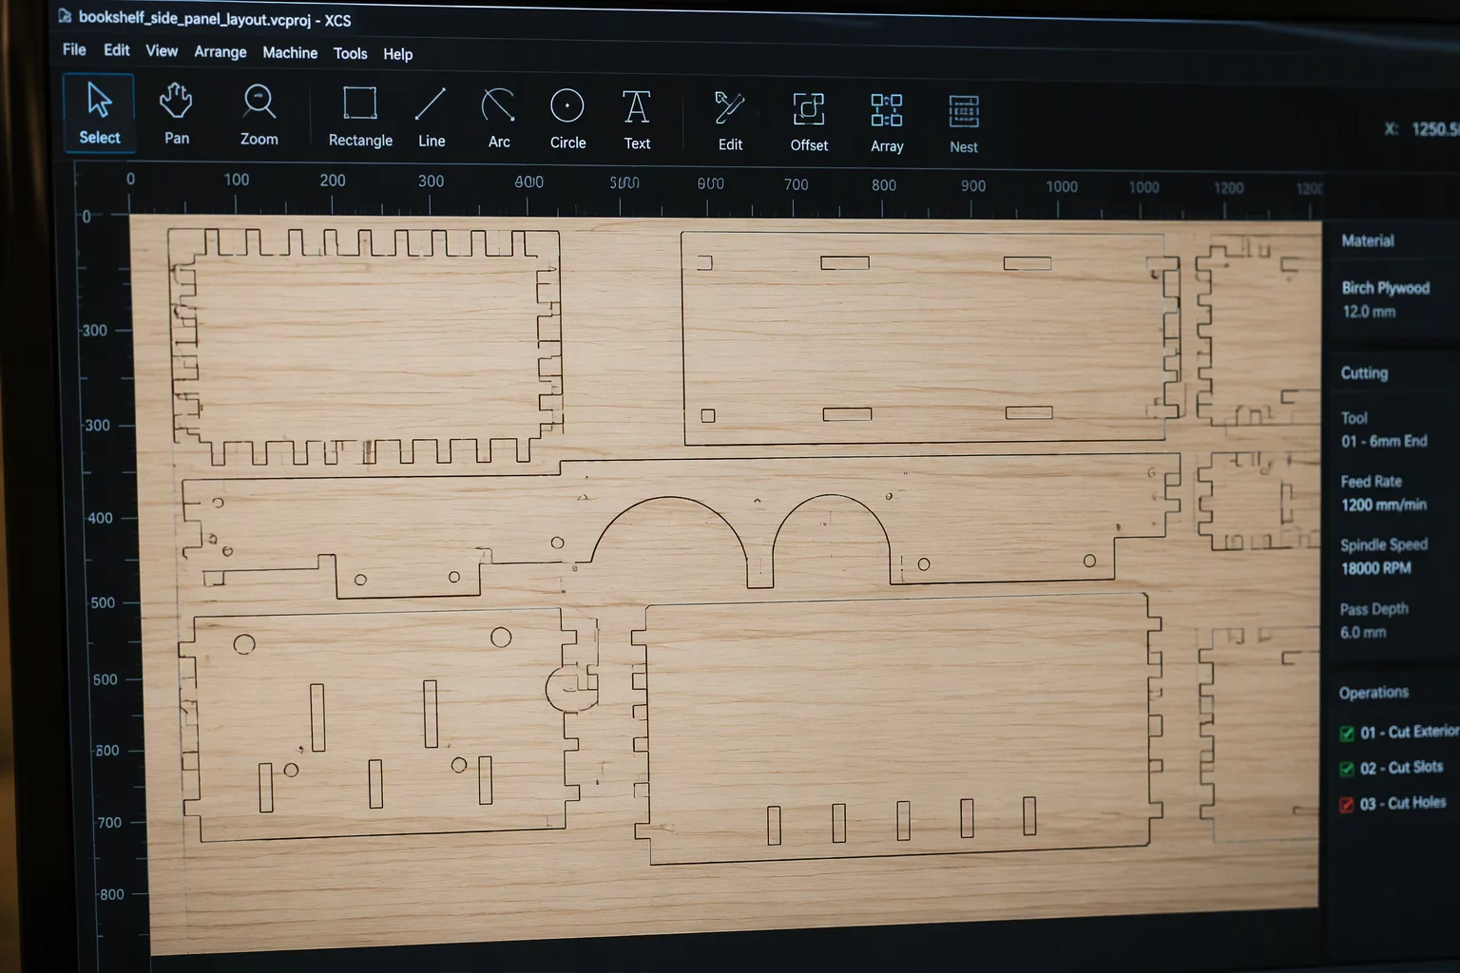Click the Birch Plywood material name

click(x=1386, y=288)
